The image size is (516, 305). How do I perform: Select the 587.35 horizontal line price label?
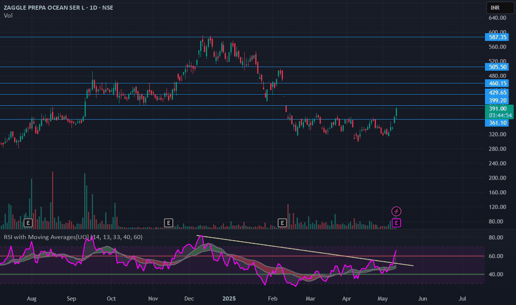click(x=497, y=37)
